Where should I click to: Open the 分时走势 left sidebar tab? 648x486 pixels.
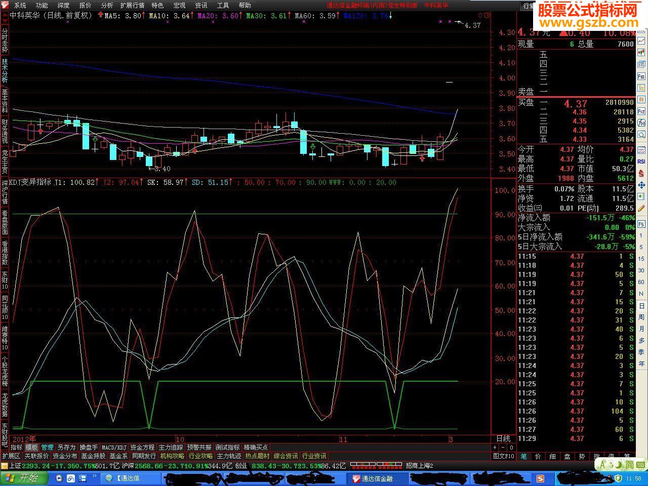pyautogui.click(x=5, y=39)
